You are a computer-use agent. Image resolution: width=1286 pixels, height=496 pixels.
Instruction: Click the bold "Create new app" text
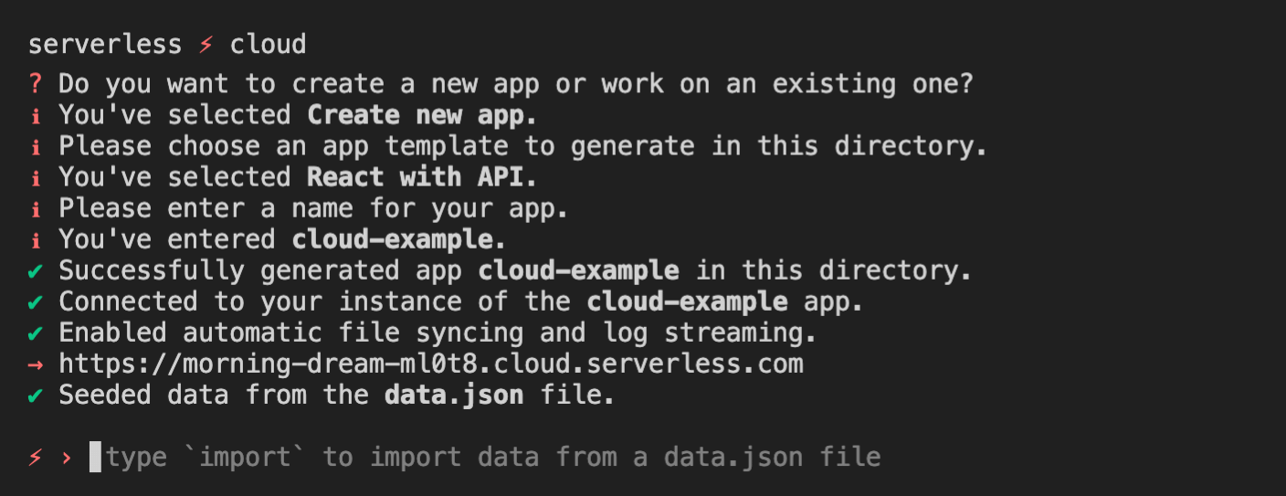(422, 115)
